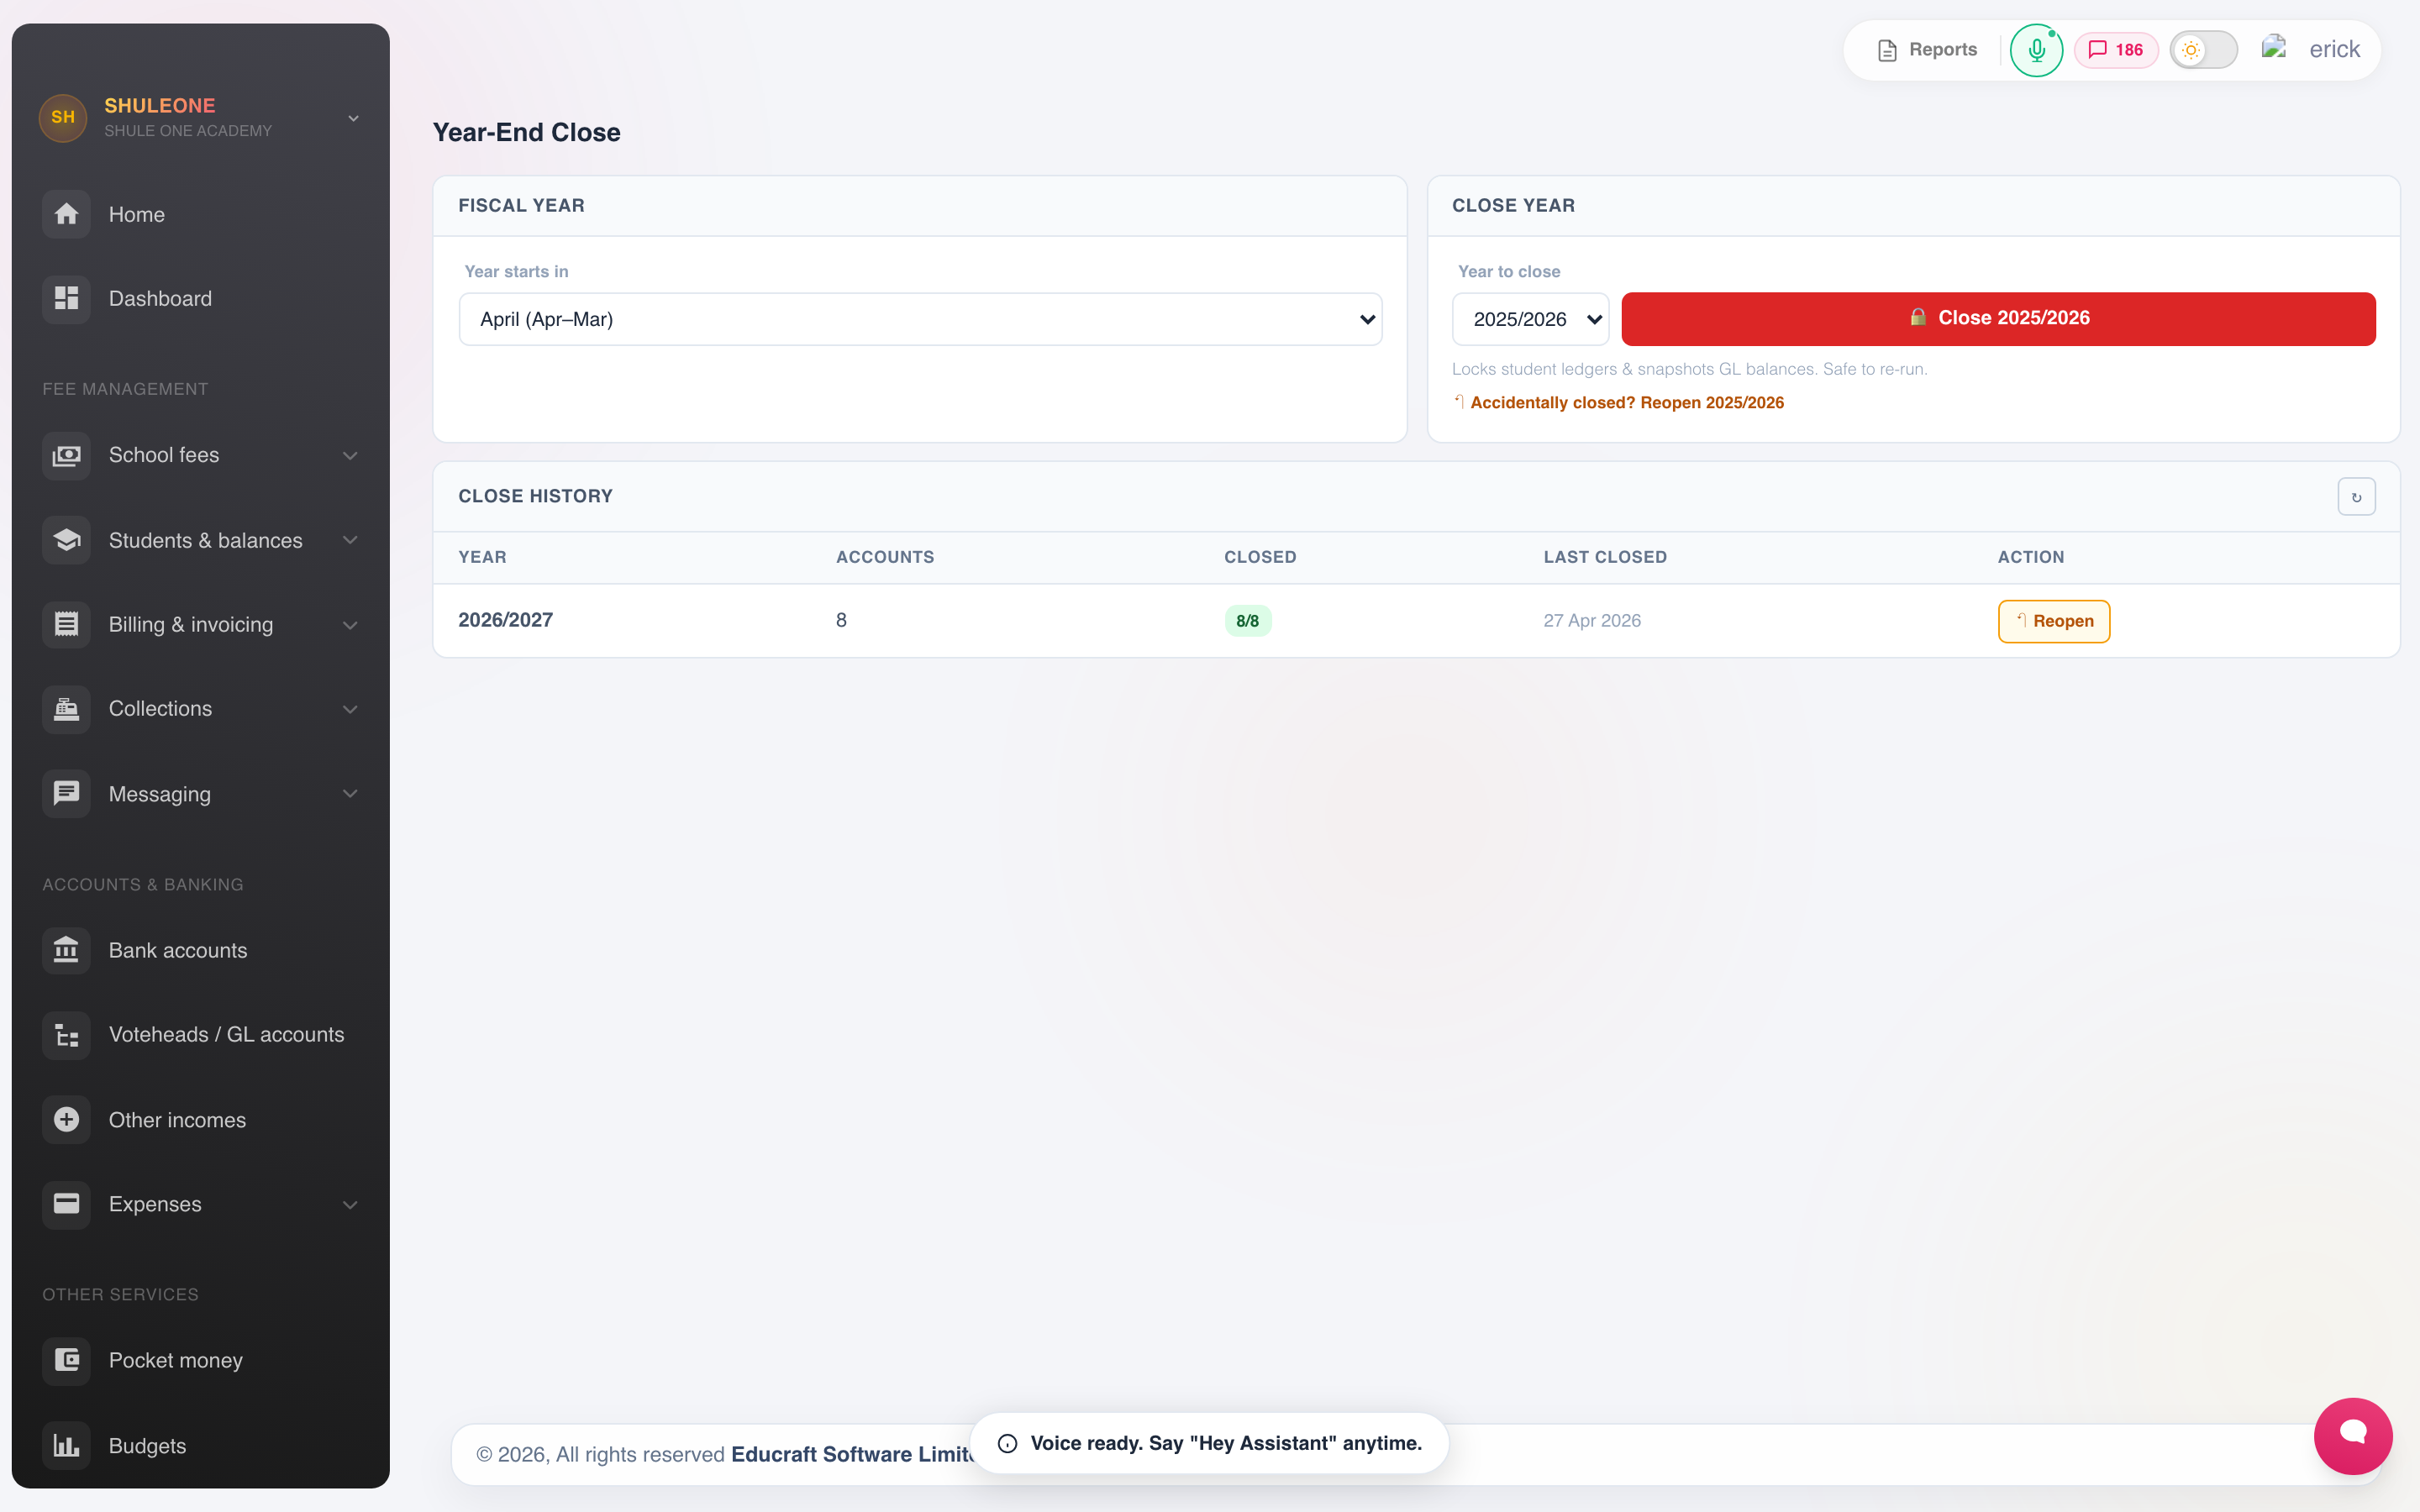Click the Other incomes plus icon
The height and width of the screenshot is (1512, 2420).
(66, 1120)
